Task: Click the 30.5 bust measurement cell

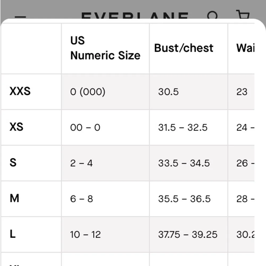Action: tap(168, 92)
